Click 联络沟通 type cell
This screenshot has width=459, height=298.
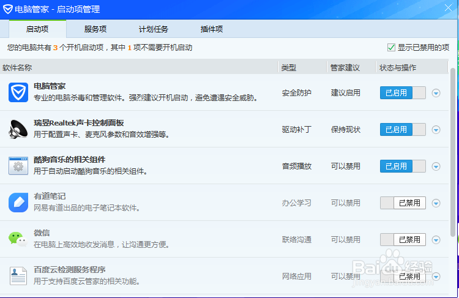tap(297, 240)
